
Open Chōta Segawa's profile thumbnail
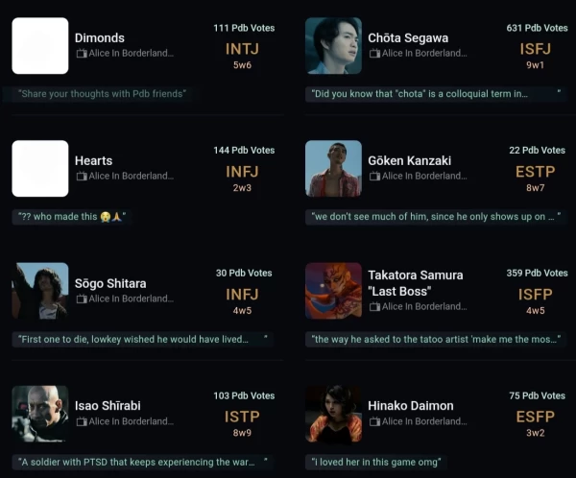333,46
